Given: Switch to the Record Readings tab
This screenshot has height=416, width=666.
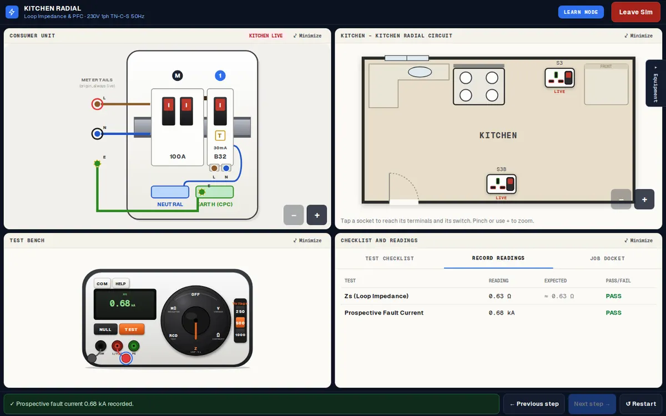Looking at the screenshot, I should [x=498, y=258].
